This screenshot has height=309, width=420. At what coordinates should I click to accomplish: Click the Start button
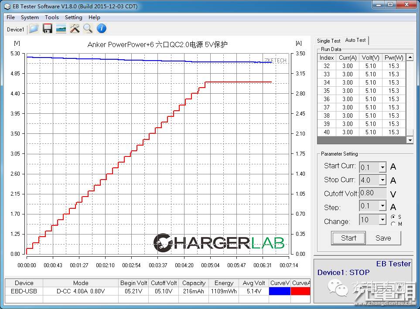[348, 238]
